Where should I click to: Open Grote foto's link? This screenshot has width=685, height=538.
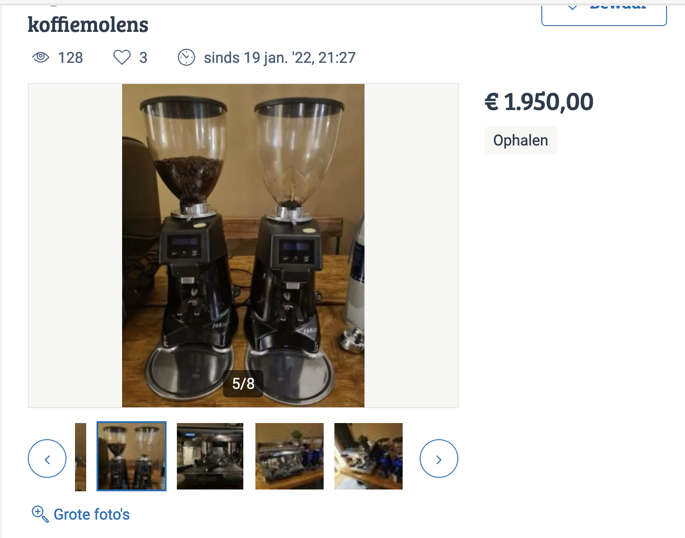point(92,514)
